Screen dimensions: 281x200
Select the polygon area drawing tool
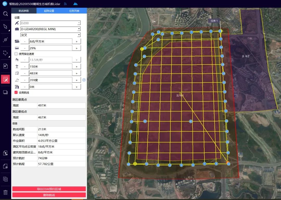pyautogui.click(x=5, y=53)
